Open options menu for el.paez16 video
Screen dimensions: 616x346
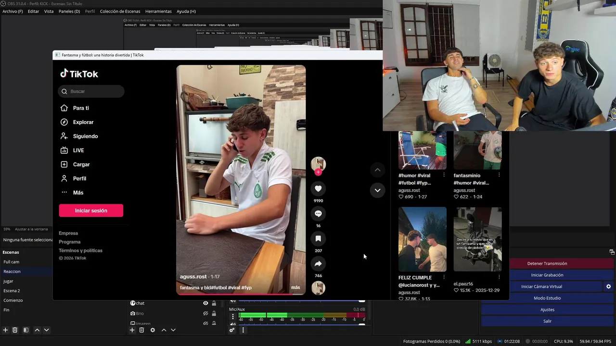(x=499, y=277)
